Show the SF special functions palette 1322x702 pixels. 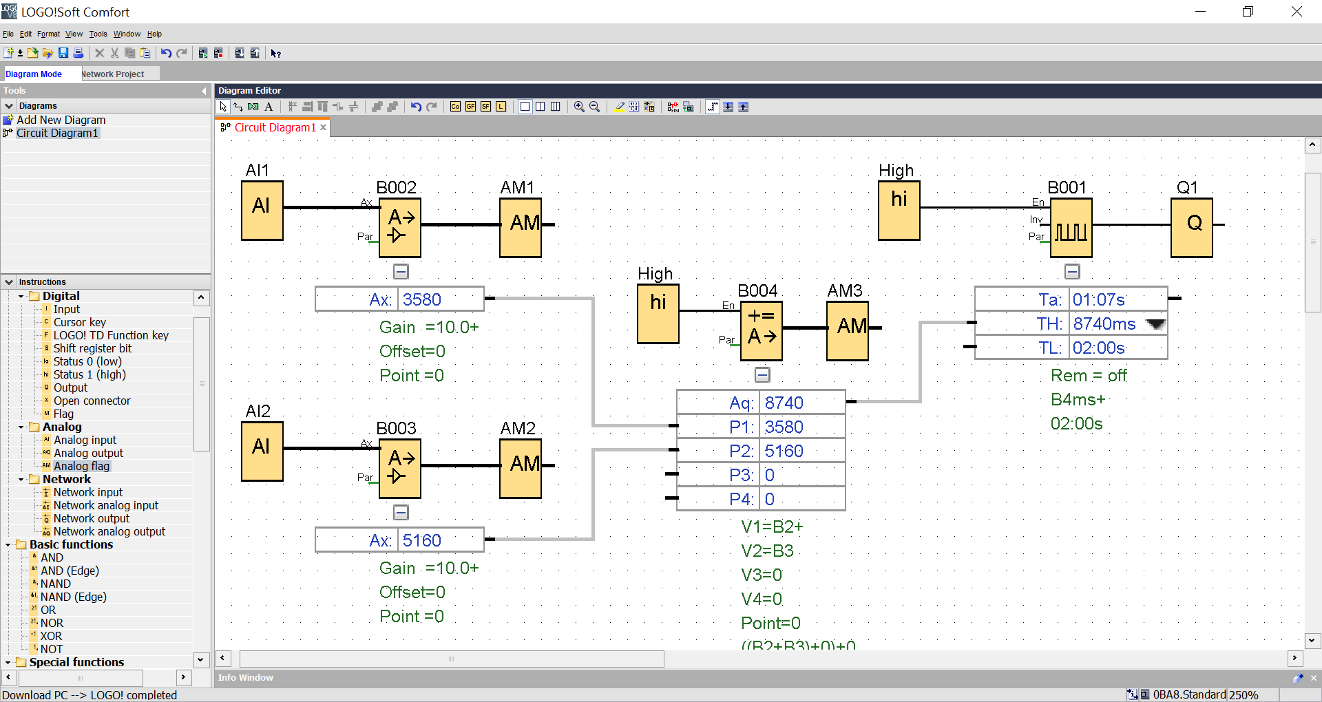pyautogui.click(x=485, y=107)
